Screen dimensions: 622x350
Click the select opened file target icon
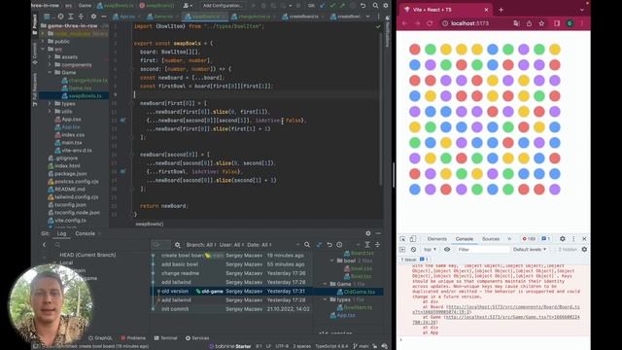[60, 17]
